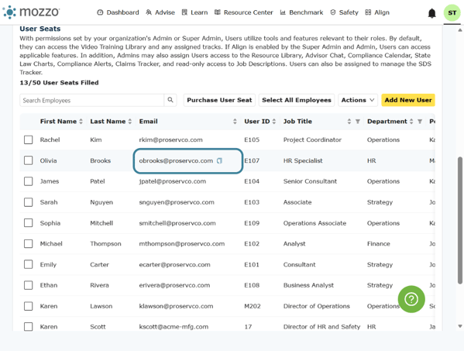Screen dimensions: 464x351
Task: Select the checkbox for Rachel Kim
Action: [29, 139]
